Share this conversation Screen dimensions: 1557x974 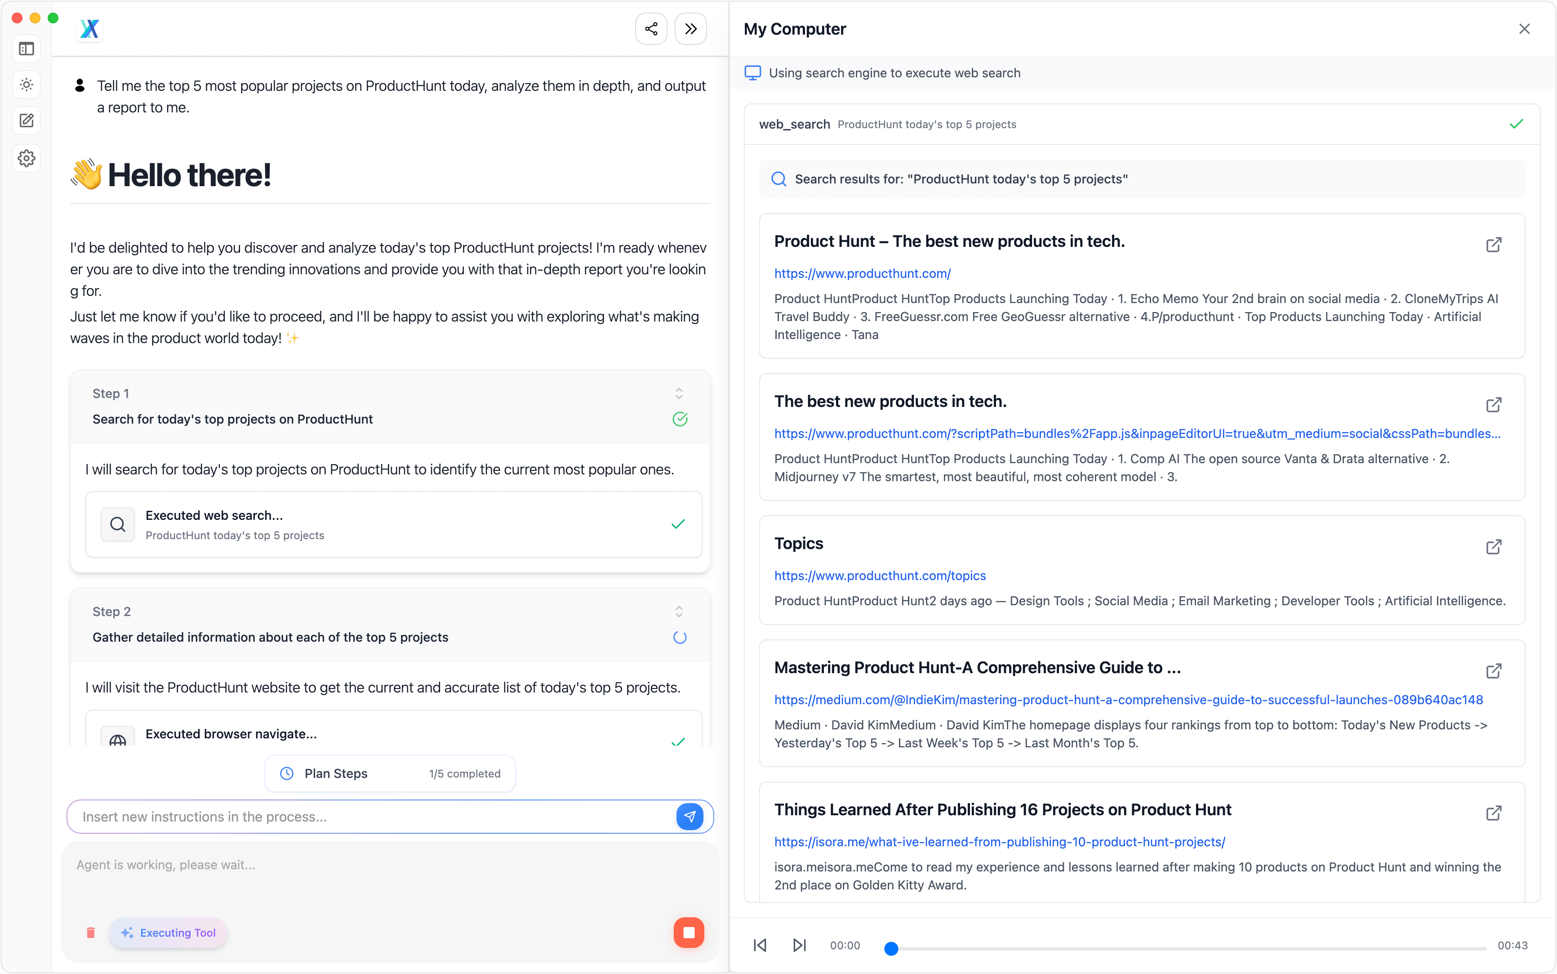(x=651, y=28)
